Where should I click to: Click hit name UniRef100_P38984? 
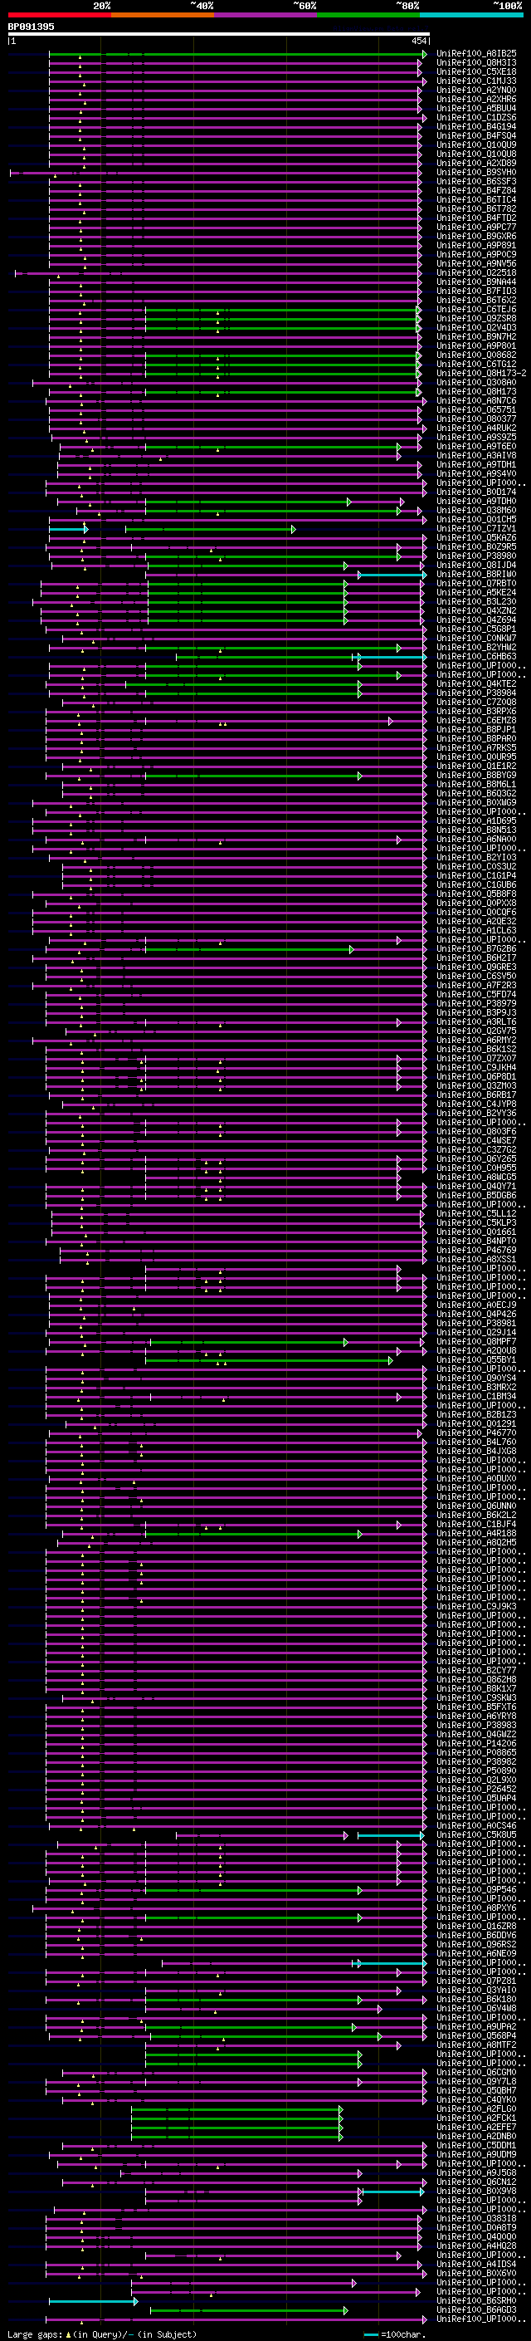(476, 693)
